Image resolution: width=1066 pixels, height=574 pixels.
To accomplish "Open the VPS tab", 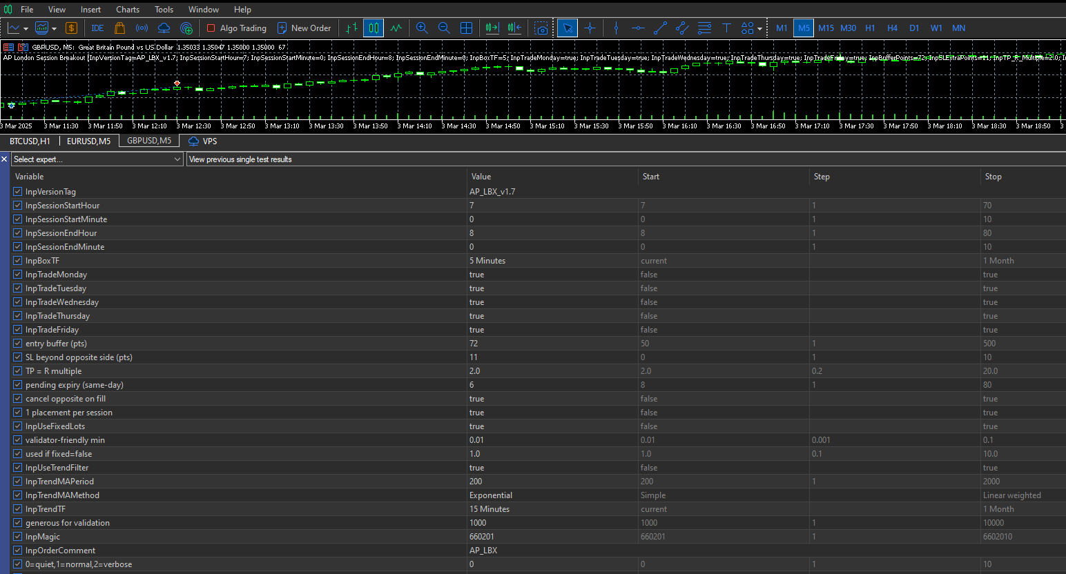I will [203, 141].
